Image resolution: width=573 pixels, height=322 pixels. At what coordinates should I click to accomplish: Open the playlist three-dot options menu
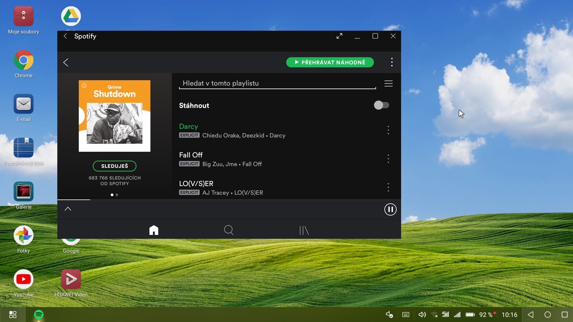[x=392, y=62]
